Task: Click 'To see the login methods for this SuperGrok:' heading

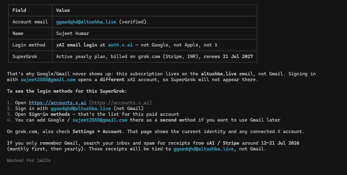Action: (x=67, y=91)
